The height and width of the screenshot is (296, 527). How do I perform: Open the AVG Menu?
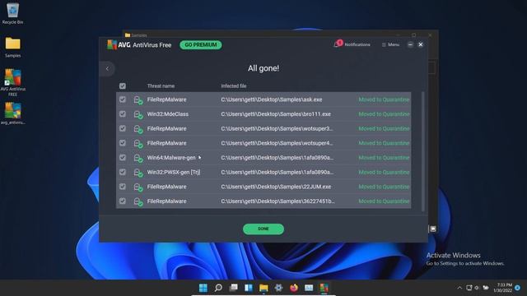(390, 44)
